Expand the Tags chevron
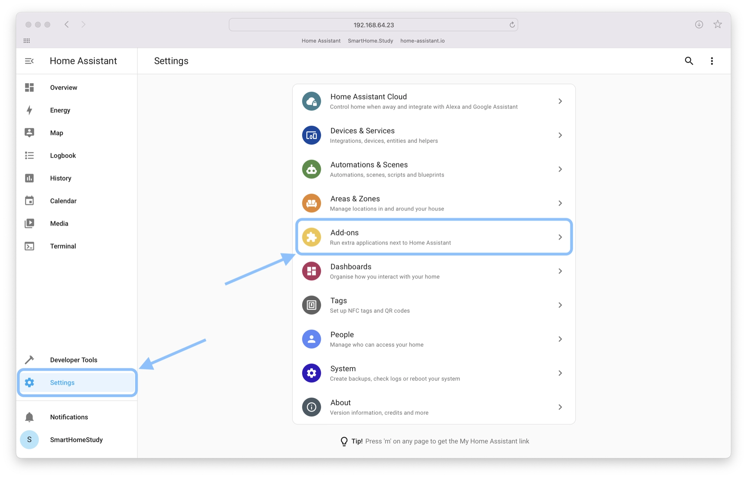Image resolution: width=747 pixels, height=478 pixels. pos(560,305)
